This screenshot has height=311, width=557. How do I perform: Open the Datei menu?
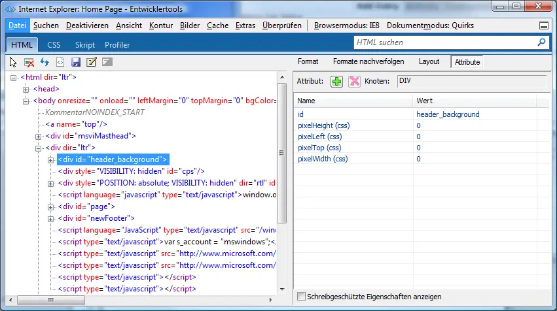pyautogui.click(x=18, y=25)
